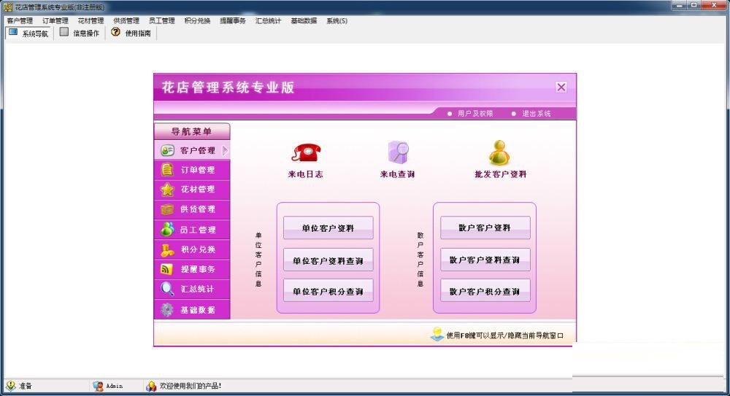Open the 系统(S) menu
Image resolution: width=730 pixels, height=396 pixels.
337,20
